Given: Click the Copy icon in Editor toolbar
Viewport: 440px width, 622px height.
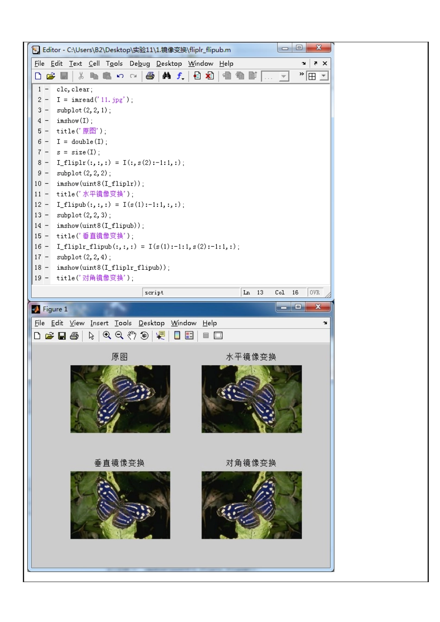Looking at the screenshot, I should click(94, 76).
